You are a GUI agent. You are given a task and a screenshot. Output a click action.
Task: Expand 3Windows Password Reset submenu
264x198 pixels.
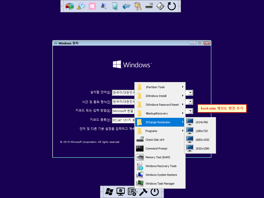coord(160,105)
